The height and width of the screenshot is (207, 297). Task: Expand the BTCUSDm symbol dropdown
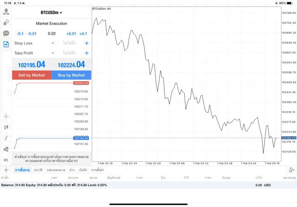coord(52,13)
